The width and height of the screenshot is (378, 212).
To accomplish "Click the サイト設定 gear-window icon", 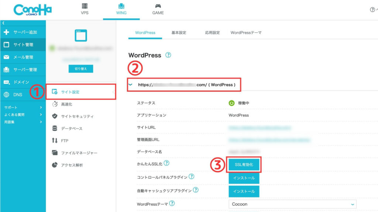I will pyautogui.click(x=55, y=92).
